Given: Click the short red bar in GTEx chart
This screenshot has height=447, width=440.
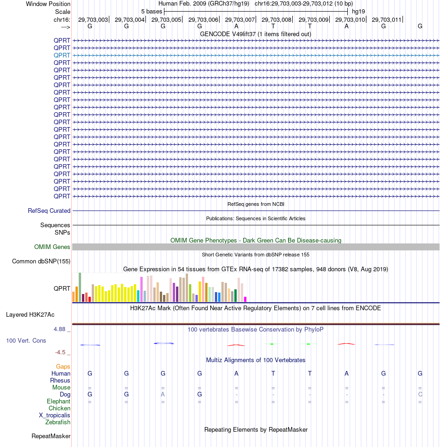Looking at the screenshot, I should [90, 300].
